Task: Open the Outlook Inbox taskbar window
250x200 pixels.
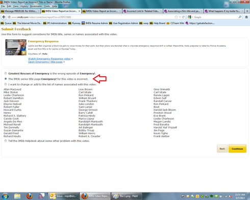Action: point(63,196)
